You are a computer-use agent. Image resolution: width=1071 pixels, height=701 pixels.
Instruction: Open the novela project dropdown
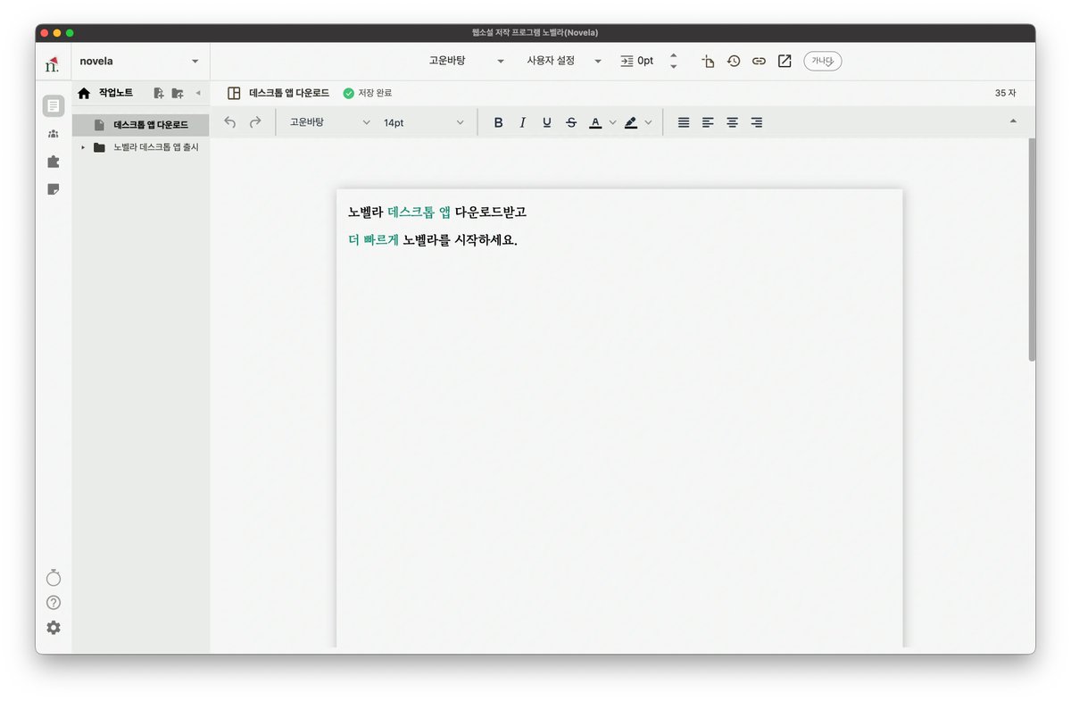click(139, 62)
